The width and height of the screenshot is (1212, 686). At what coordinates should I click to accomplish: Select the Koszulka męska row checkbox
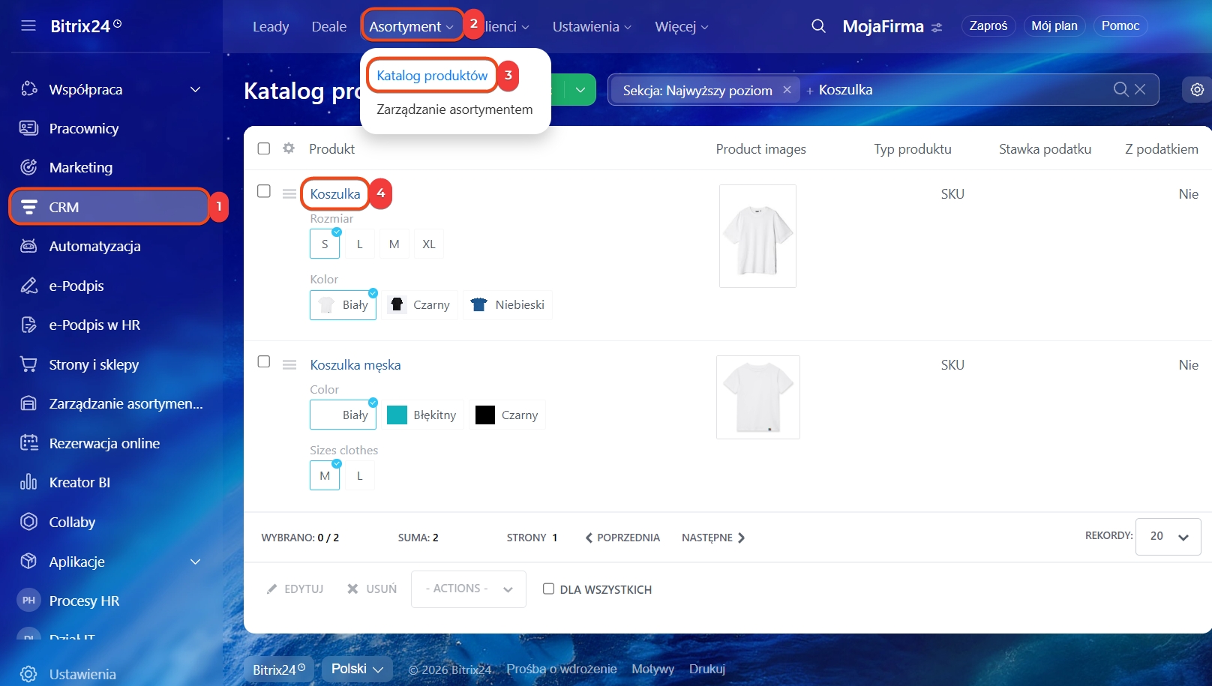pyautogui.click(x=264, y=361)
